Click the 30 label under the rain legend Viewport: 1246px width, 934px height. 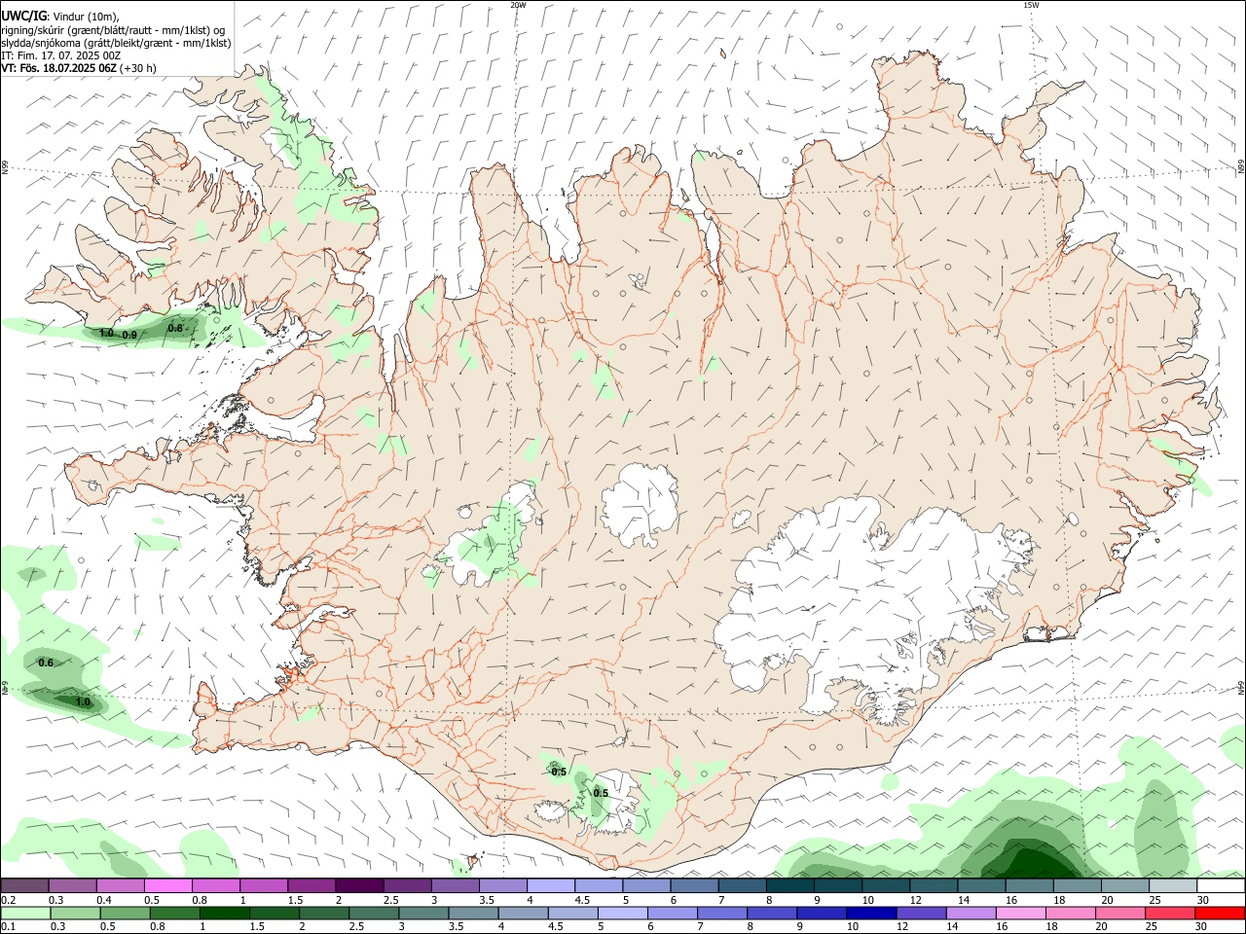click(x=1201, y=926)
